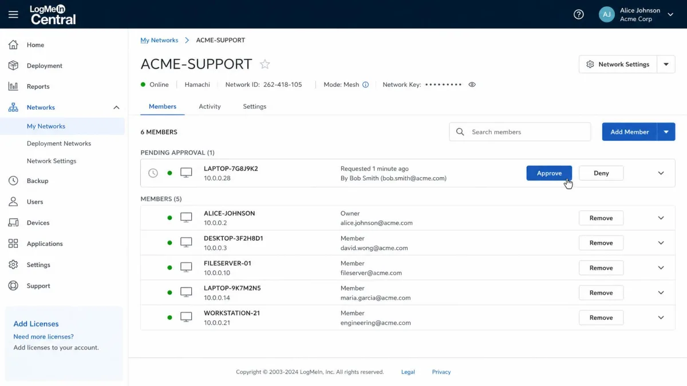Click the computer icon for FILESERVER-01
The width and height of the screenshot is (687, 386).
[186, 267]
